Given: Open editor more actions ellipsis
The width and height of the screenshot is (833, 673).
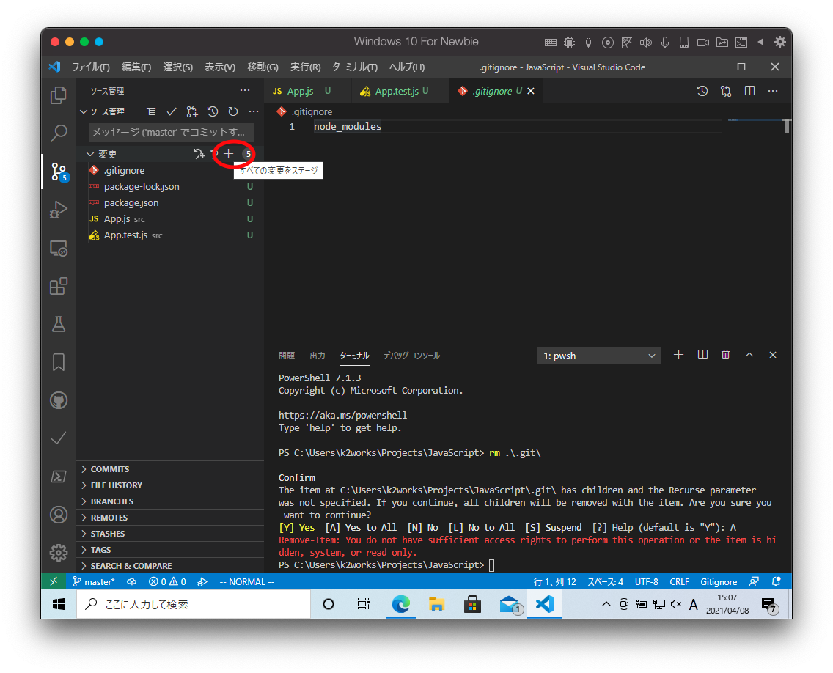Looking at the screenshot, I should 773,91.
